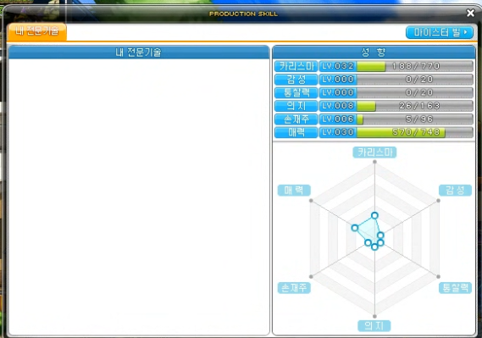Click the 손재주 tag beside the hexagon chart
Image resolution: width=482 pixels, height=338 pixels.
(x=294, y=288)
